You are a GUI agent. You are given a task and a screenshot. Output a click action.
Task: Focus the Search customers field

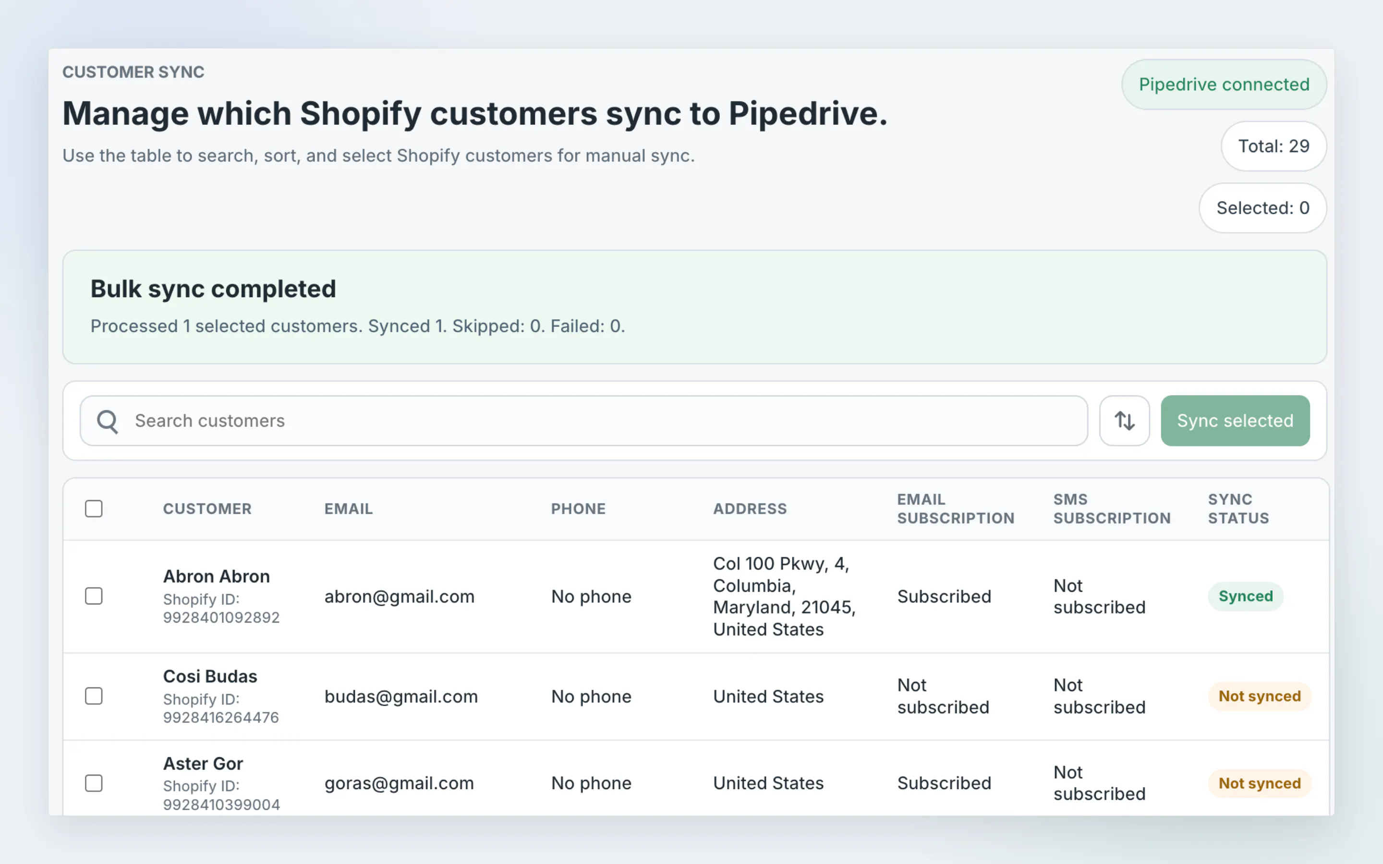(x=583, y=420)
